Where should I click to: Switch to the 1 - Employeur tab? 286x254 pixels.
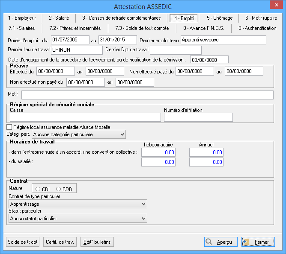(x=25, y=18)
